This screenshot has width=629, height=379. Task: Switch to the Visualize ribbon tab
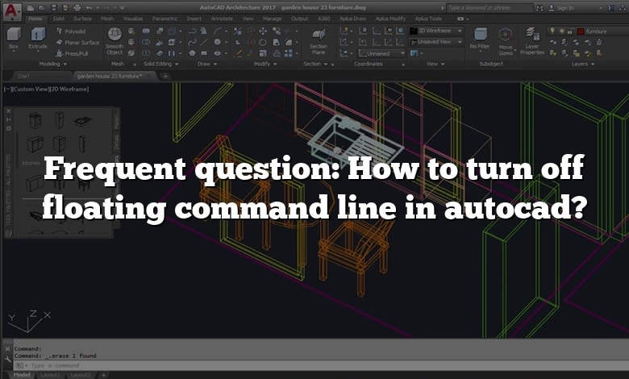[133, 19]
